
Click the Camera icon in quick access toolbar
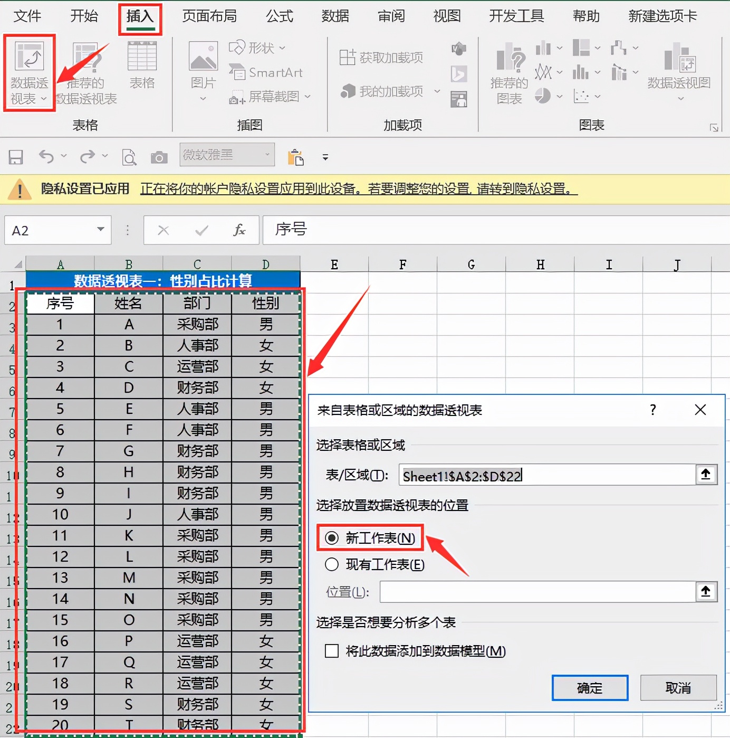point(159,157)
